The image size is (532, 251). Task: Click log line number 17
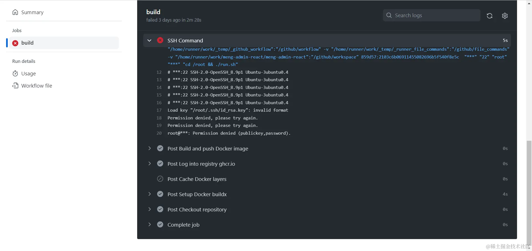click(159, 110)
